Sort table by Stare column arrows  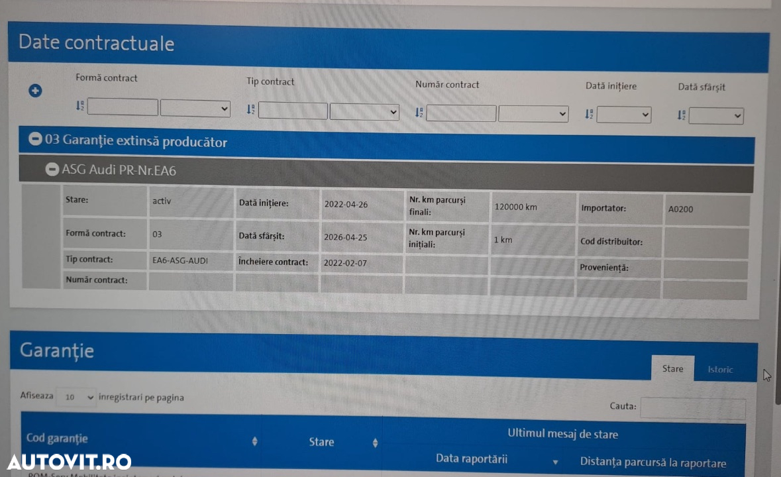coord(375,443)
